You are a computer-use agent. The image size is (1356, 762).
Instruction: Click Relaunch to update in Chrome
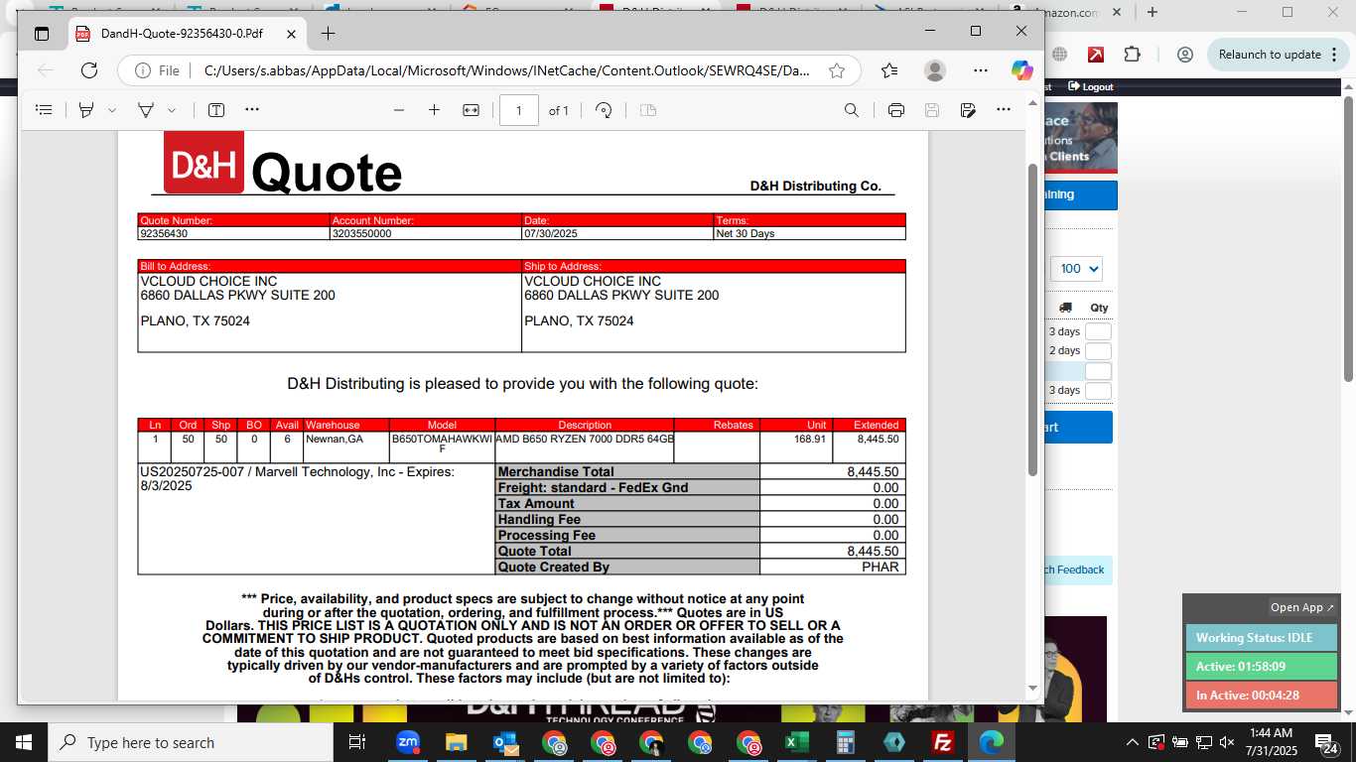[1270, 55]
